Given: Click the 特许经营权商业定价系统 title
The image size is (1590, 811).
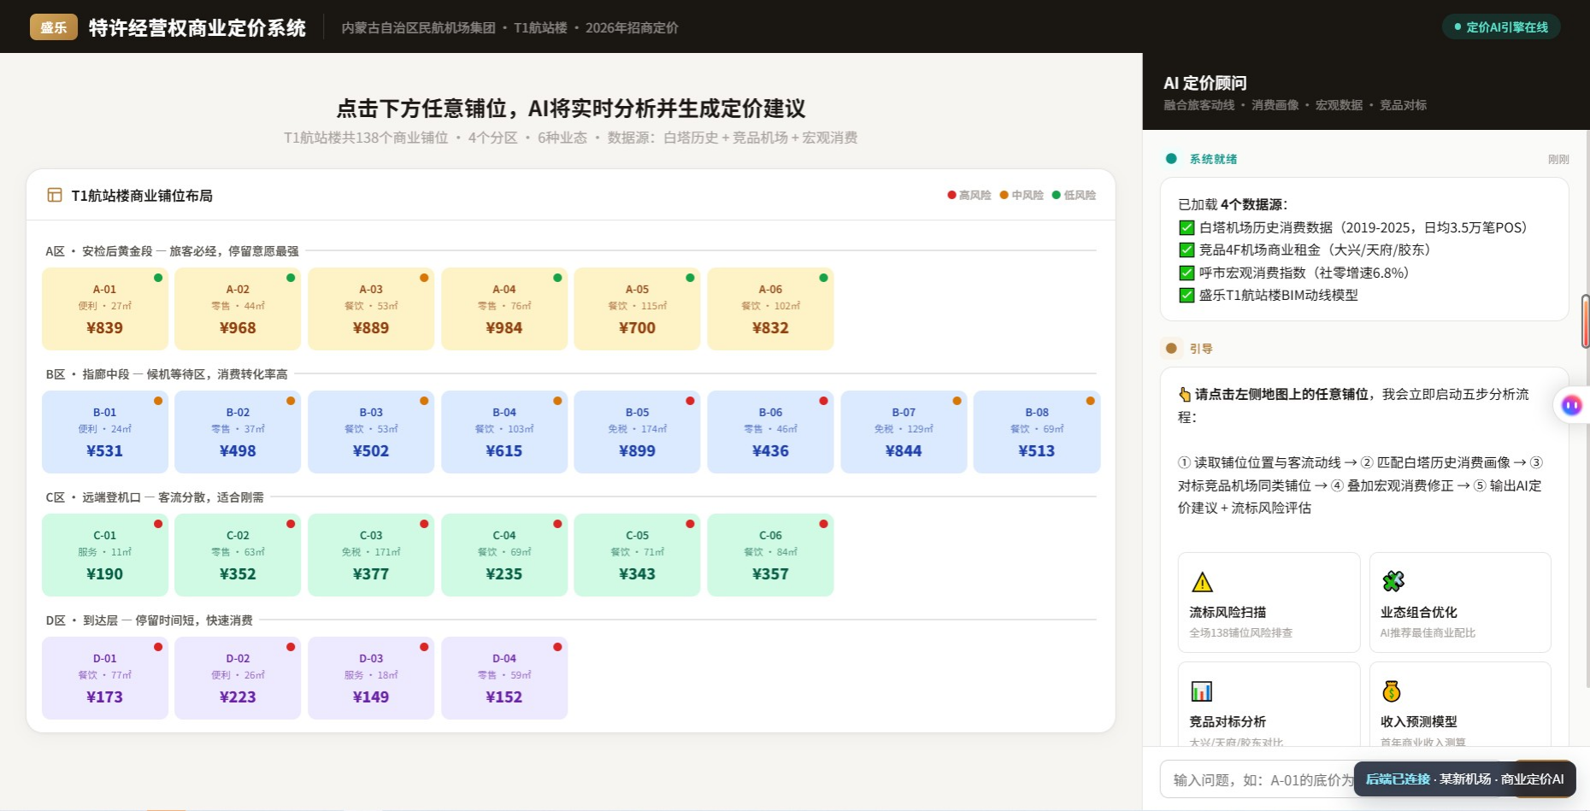Looking at the screenshot, I should [x=197, y=27].
